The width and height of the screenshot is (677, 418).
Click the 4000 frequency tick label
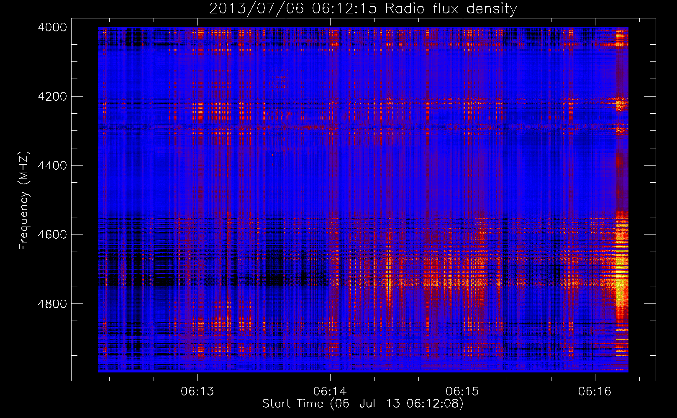click(x=52, y=27)
